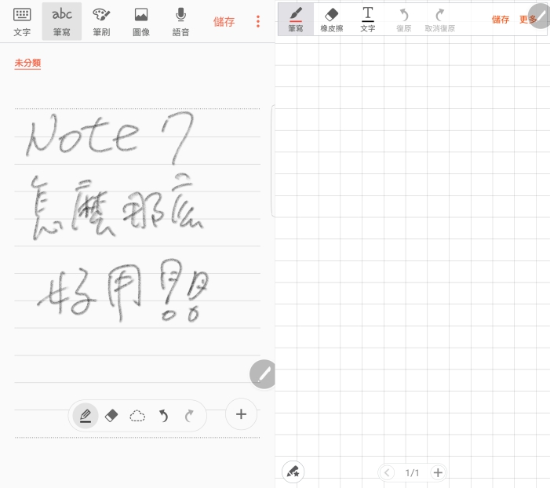Select the pen tool in bottom toolbar
Screen dimensions: 550x488
[86, 416]
